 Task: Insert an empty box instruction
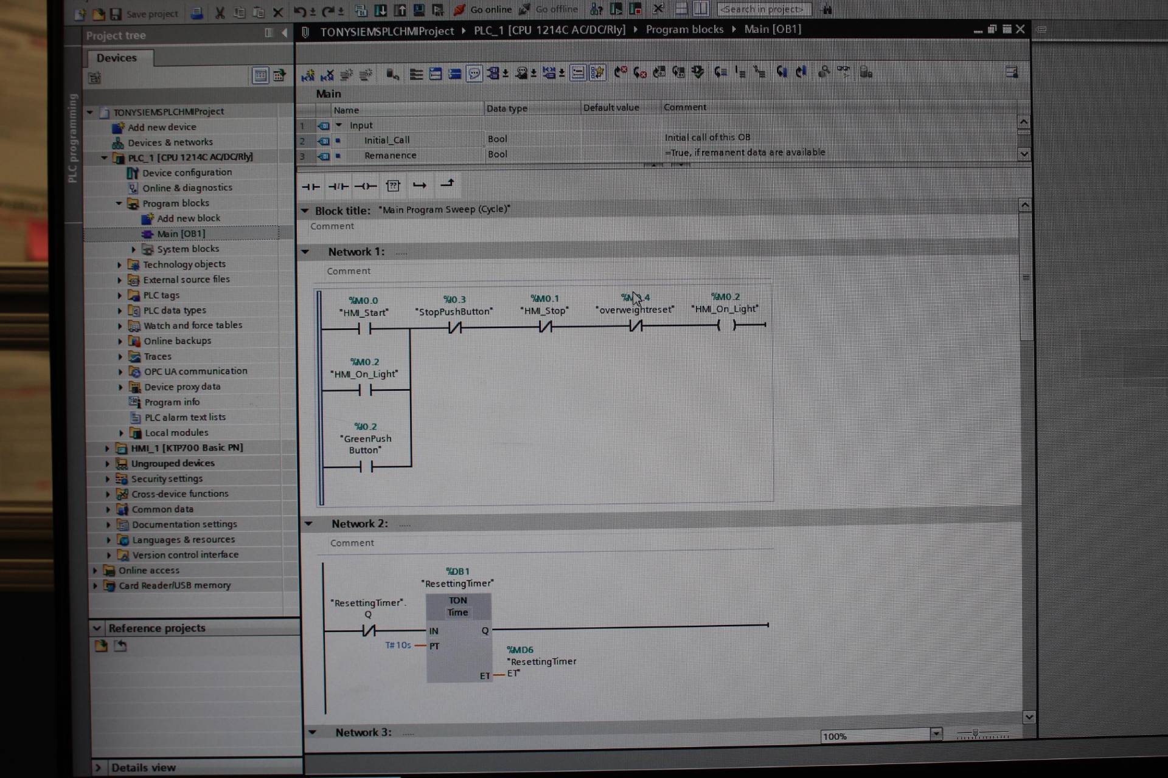pyautogui.click(x=393, y=185)
